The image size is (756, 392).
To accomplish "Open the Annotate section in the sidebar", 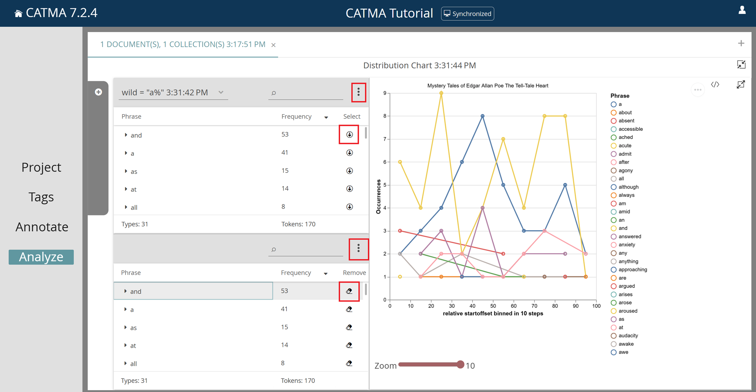I will pyautogui.click(x=42, y=227).
